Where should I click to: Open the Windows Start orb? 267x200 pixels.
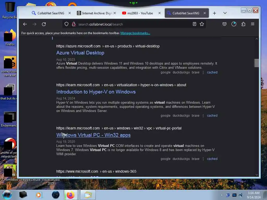[7, 195]
